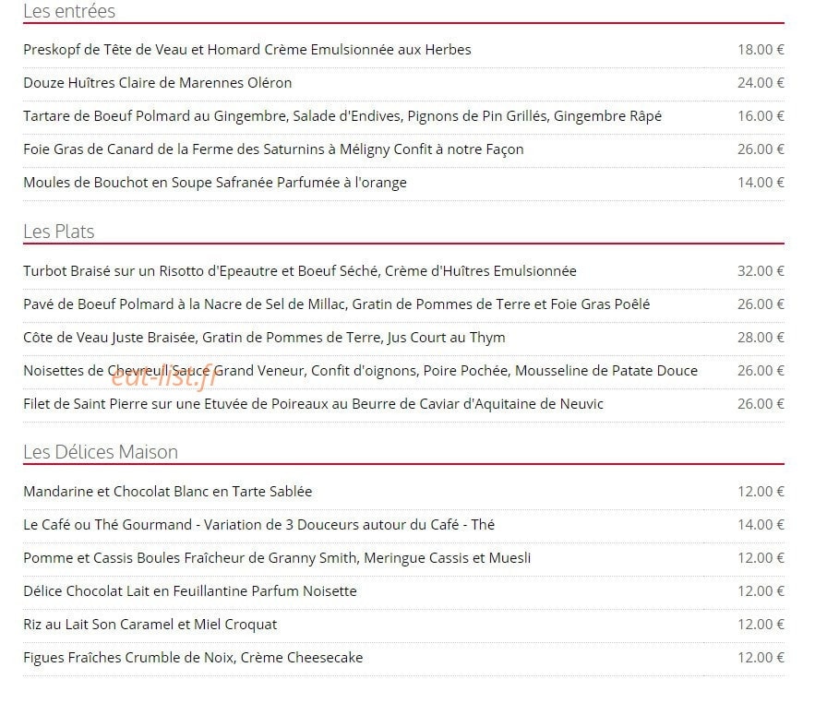827x703 pixels.
Task: Click the 26.00 € price of Noisettes de Chevreuil
Action: (761, 371)
